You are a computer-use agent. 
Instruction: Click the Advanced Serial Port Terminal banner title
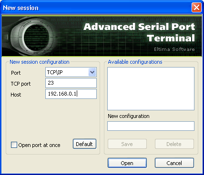click(139, 32)
